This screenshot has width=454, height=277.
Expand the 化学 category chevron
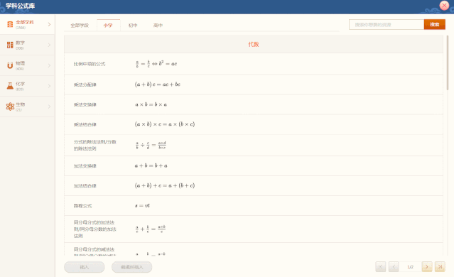click(49, 86)
